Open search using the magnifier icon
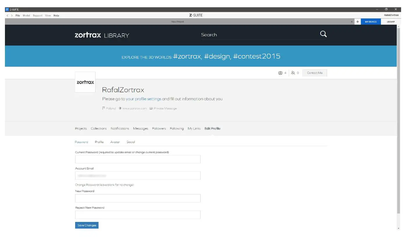This screenshot has width=404, height=237. [323, 34]
